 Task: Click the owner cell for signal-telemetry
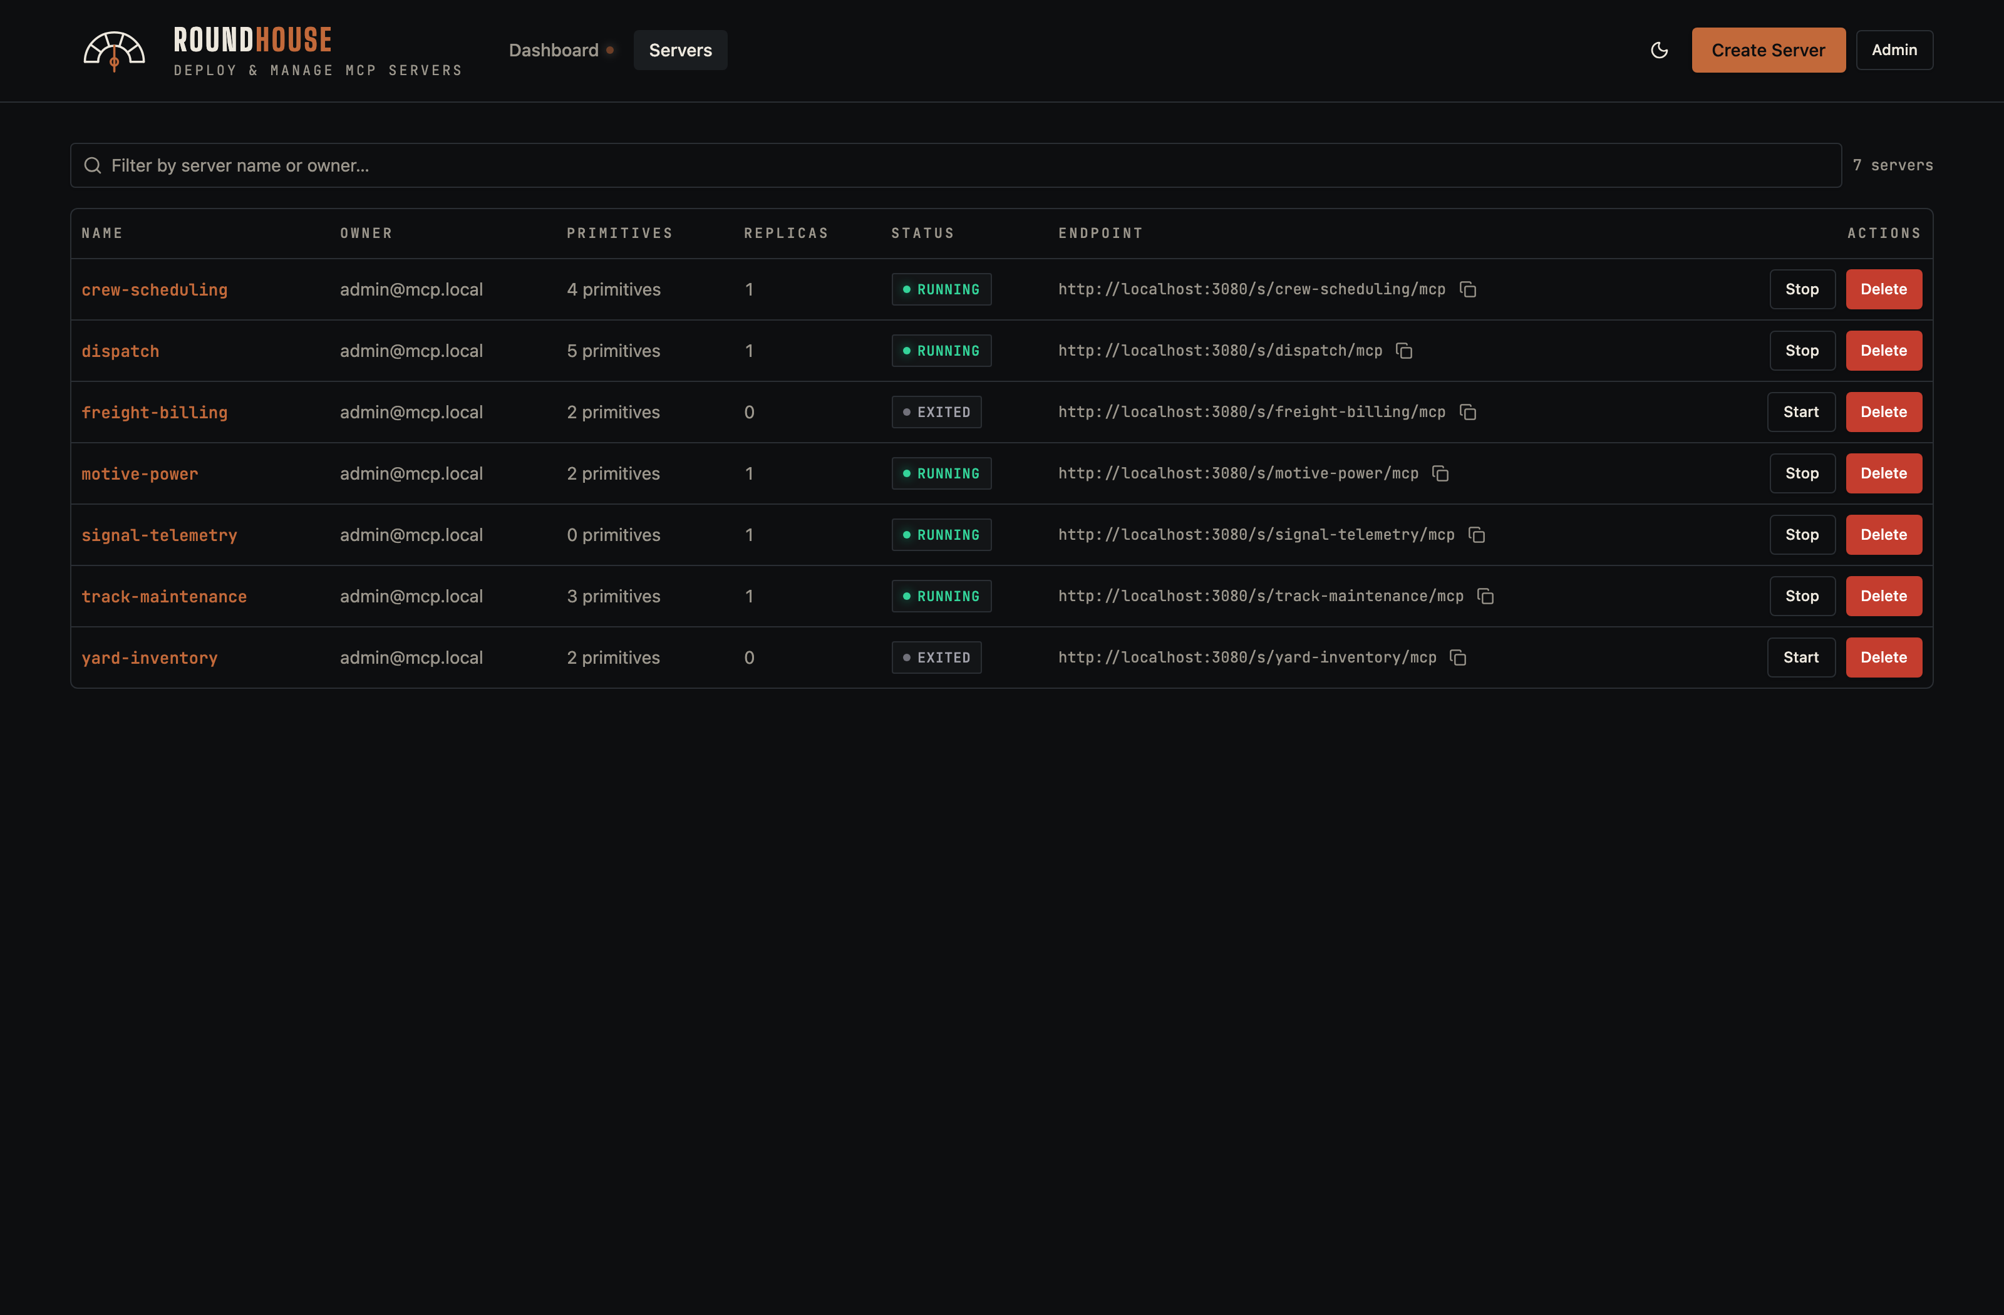[x=411, y=535]
